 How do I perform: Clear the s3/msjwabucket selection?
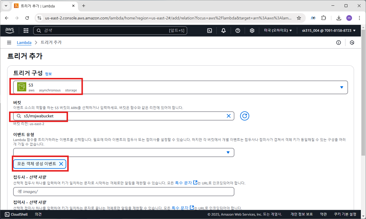coord(228,116)
